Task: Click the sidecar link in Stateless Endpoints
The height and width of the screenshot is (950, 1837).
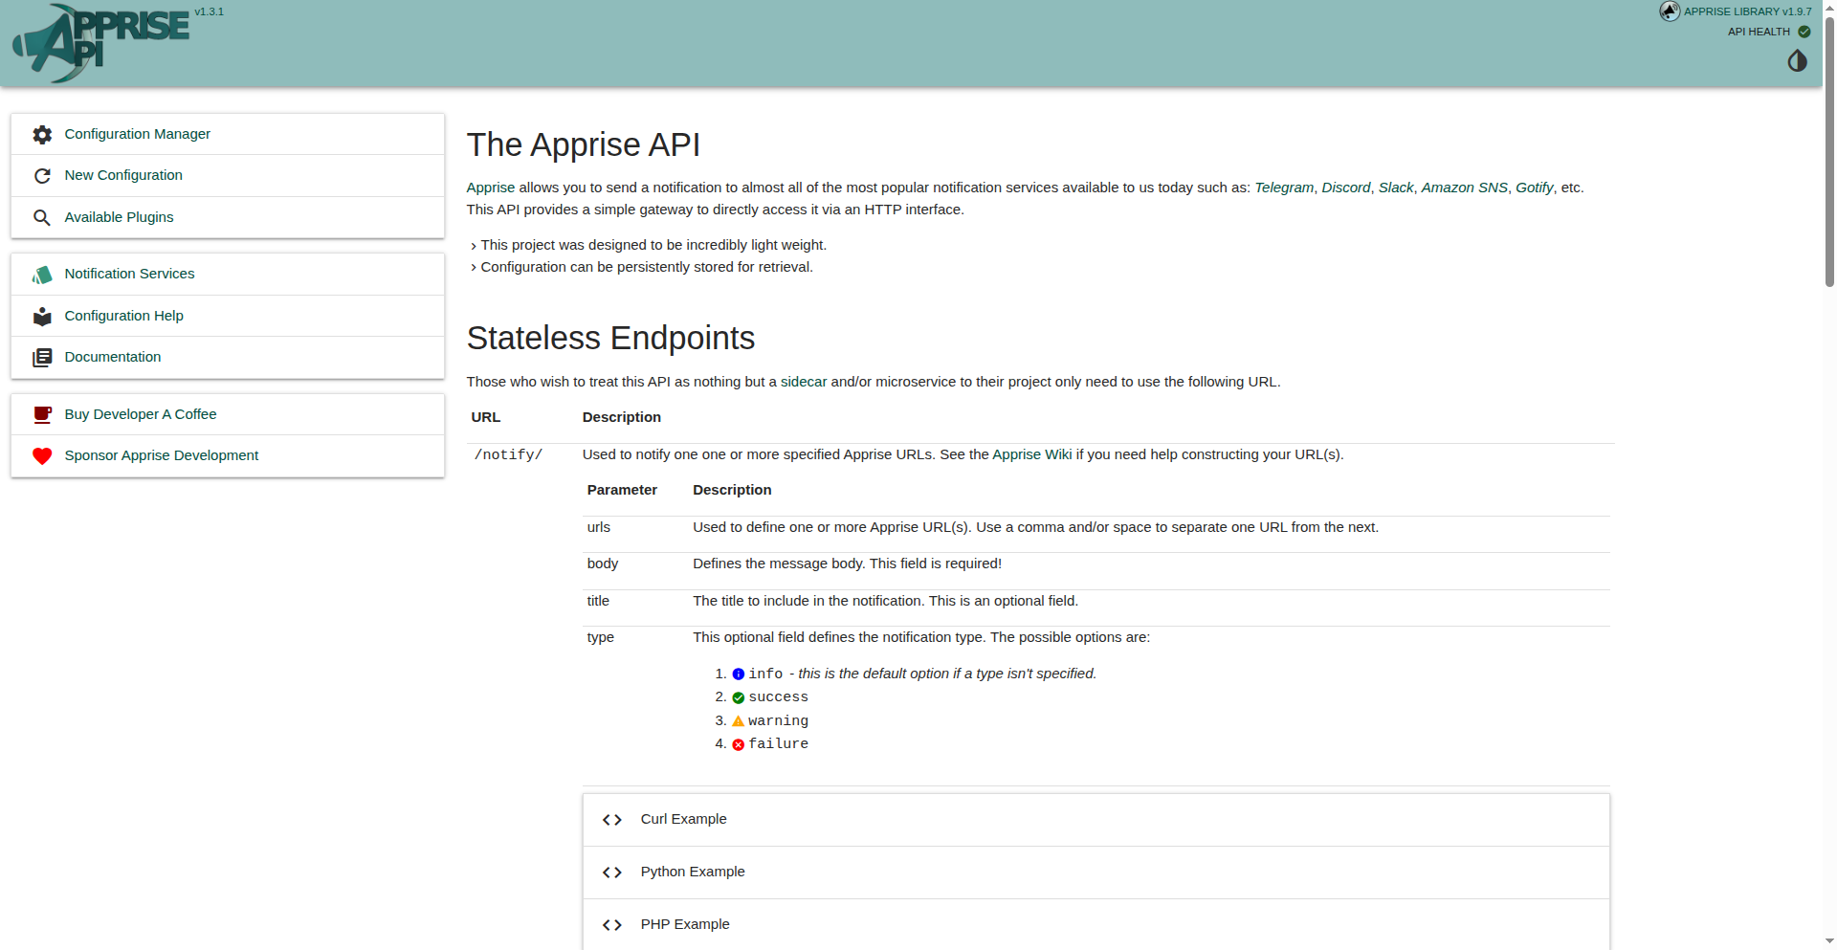Action: (x=803, y=382)
